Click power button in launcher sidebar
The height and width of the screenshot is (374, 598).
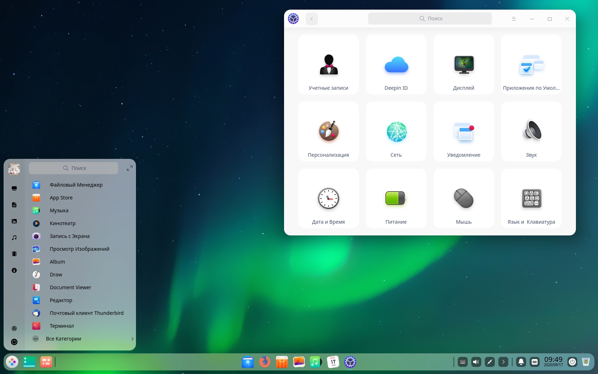coord(14,342)
